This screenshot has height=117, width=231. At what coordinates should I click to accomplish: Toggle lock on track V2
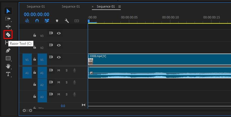35,47
